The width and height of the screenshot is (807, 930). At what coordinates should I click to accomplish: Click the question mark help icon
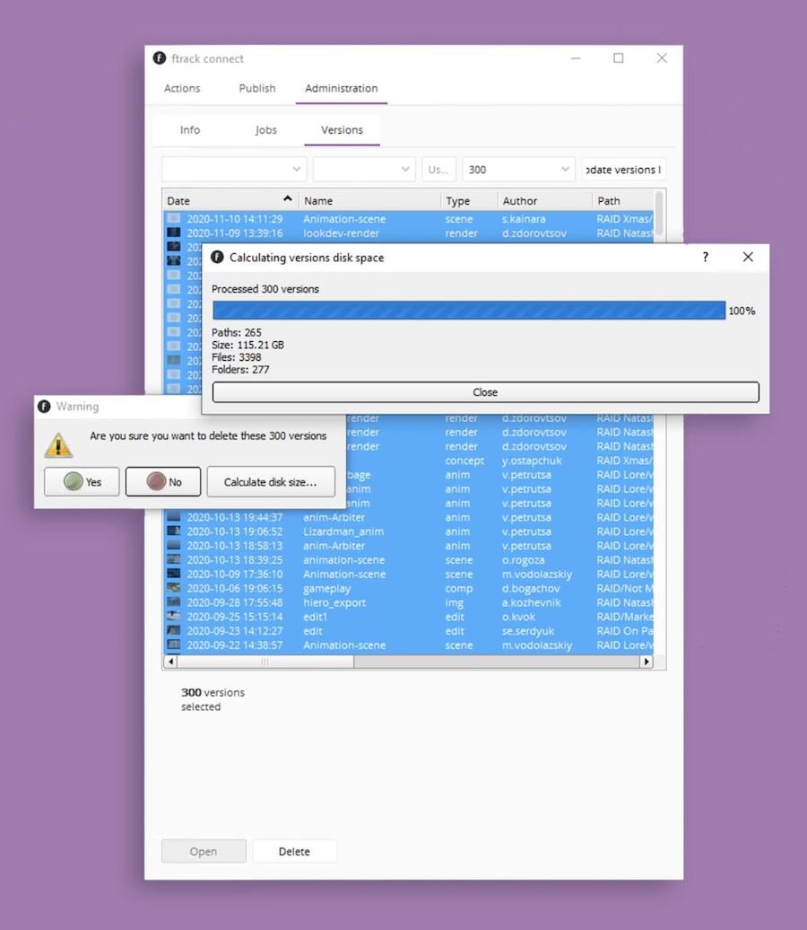click(705, 257)
